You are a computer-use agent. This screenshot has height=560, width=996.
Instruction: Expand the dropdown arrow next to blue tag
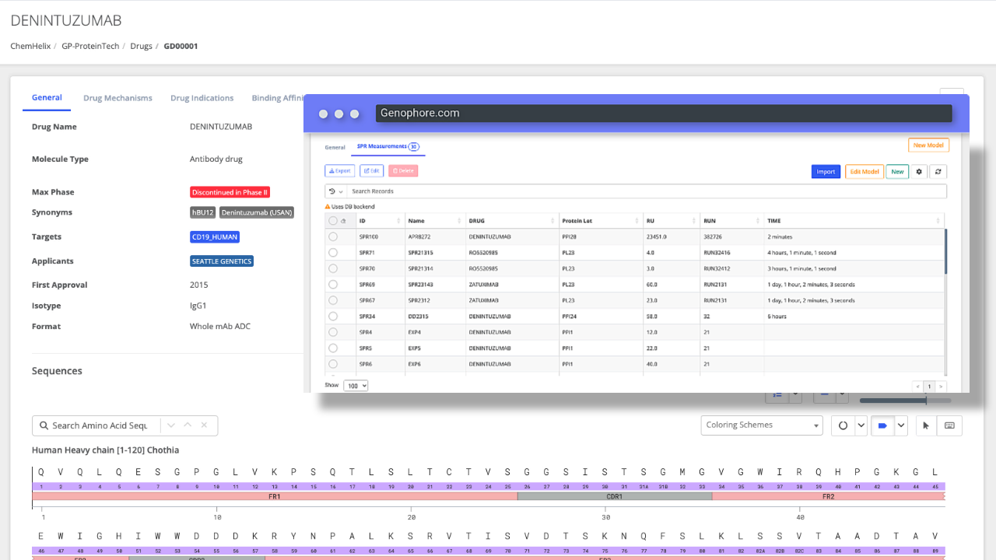point(901,425)
